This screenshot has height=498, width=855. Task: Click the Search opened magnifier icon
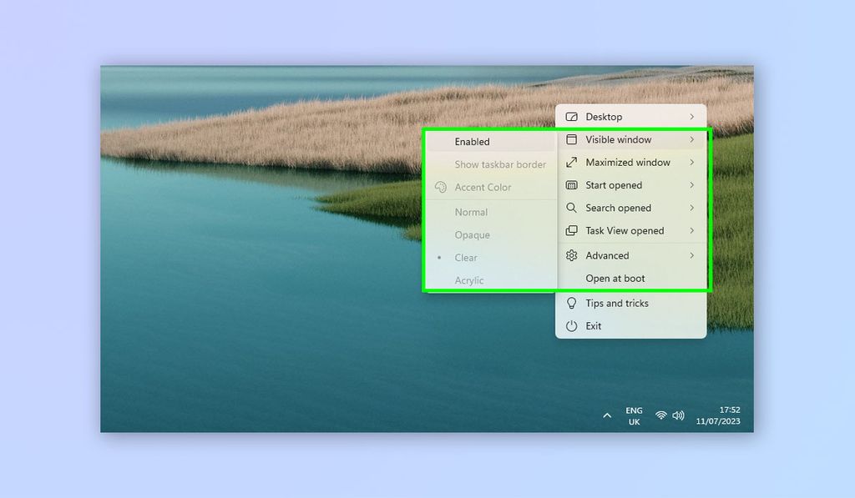click(x=571, y=208)
